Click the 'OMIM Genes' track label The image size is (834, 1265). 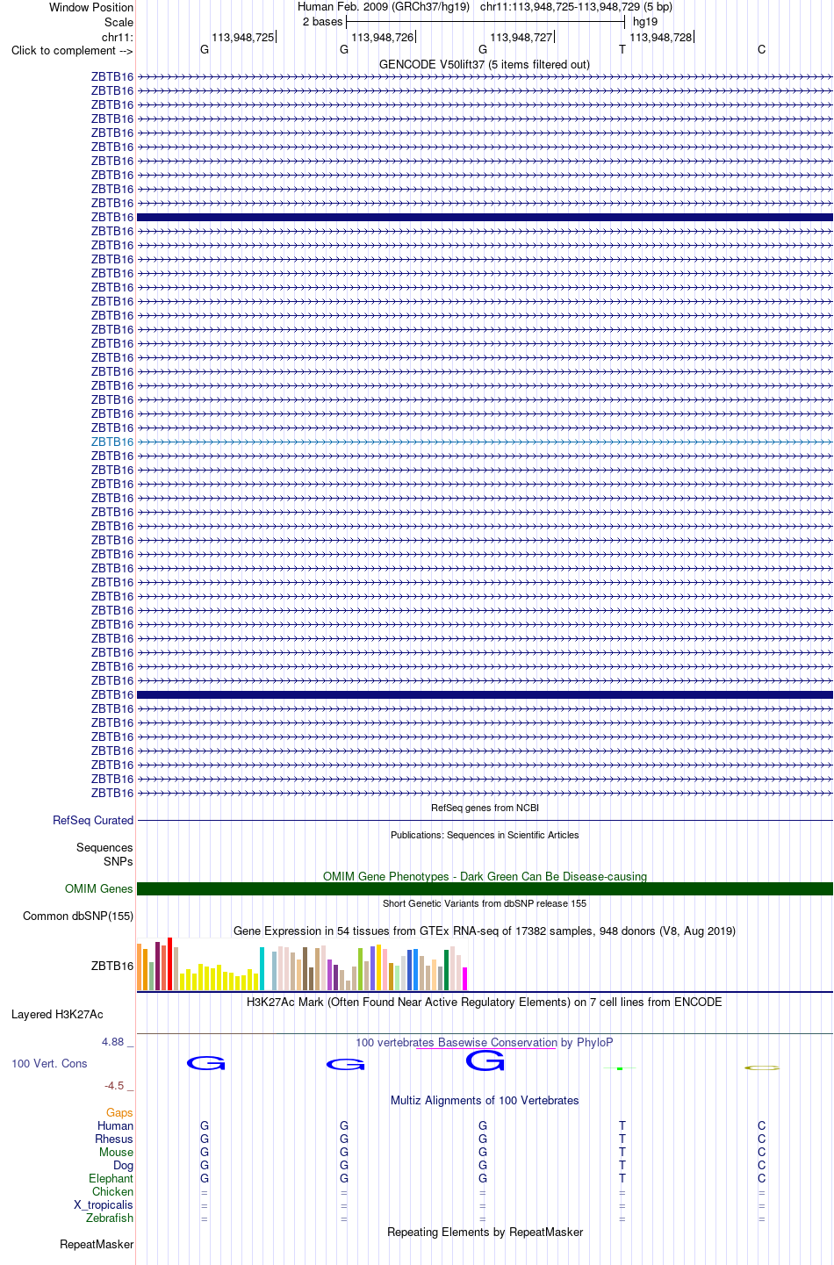(99, 888)
